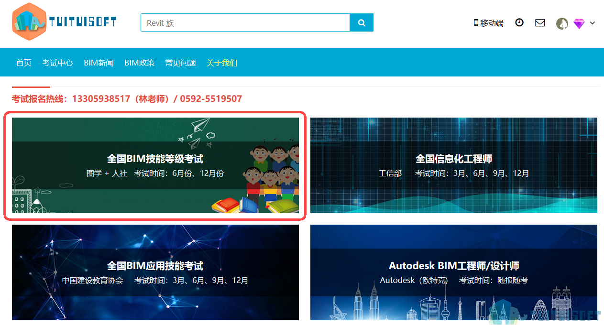Click the 考试报名热线 hotline text
The width and height of the screenshot is (604, 326).
[127, 99]
